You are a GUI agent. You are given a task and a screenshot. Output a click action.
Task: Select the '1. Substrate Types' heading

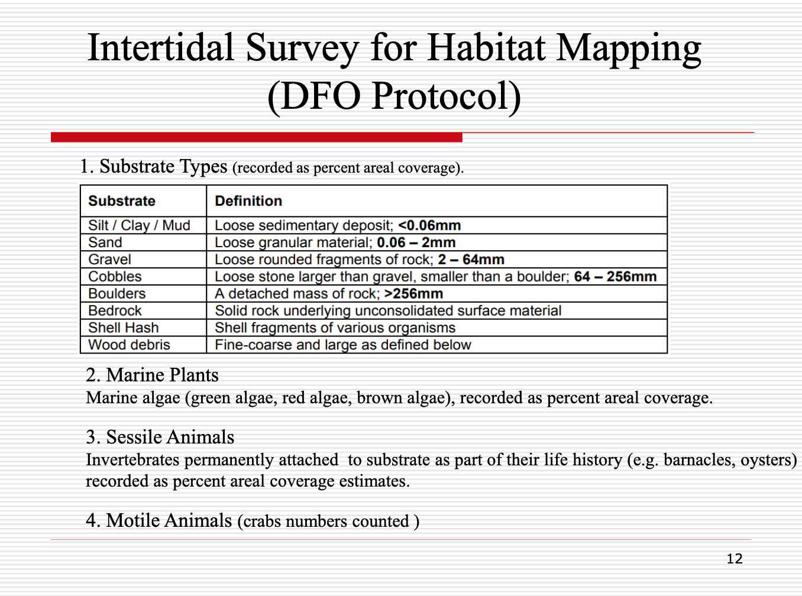(x=154, y=167)
